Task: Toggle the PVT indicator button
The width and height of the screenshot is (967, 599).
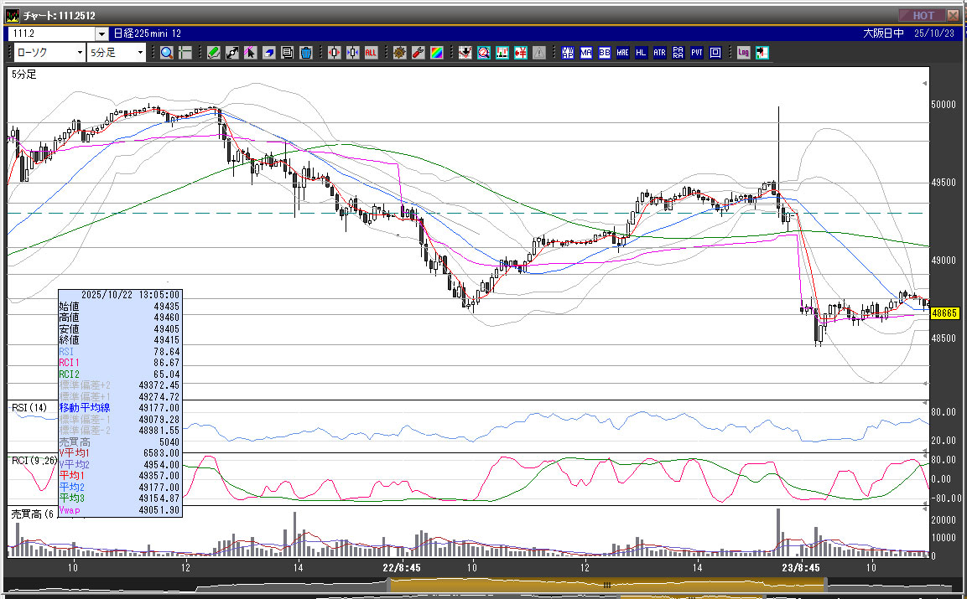Action: pyautogui.click(x=696, y=53)
